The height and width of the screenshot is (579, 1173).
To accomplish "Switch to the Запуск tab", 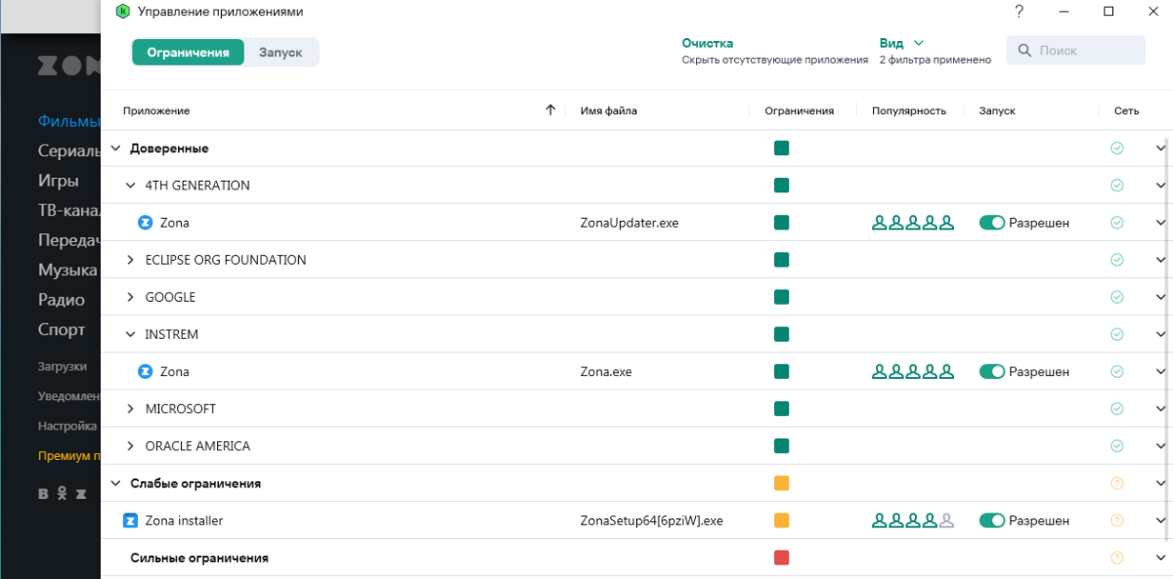I will pyautogui.click(x=281, y=53).
